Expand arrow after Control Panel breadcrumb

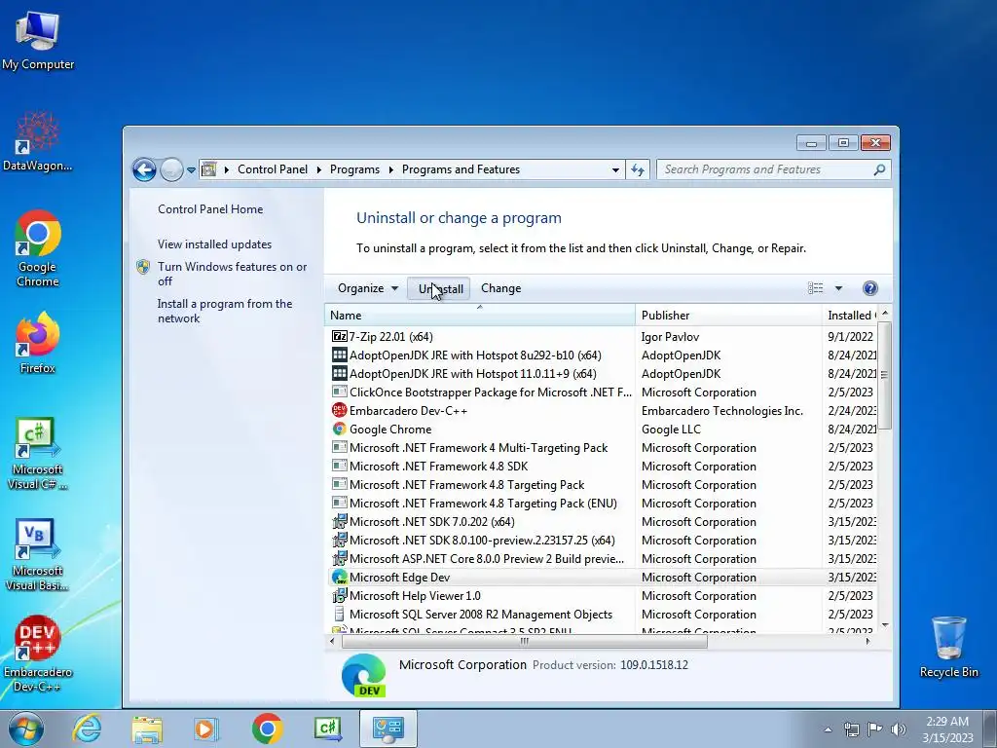318,169
